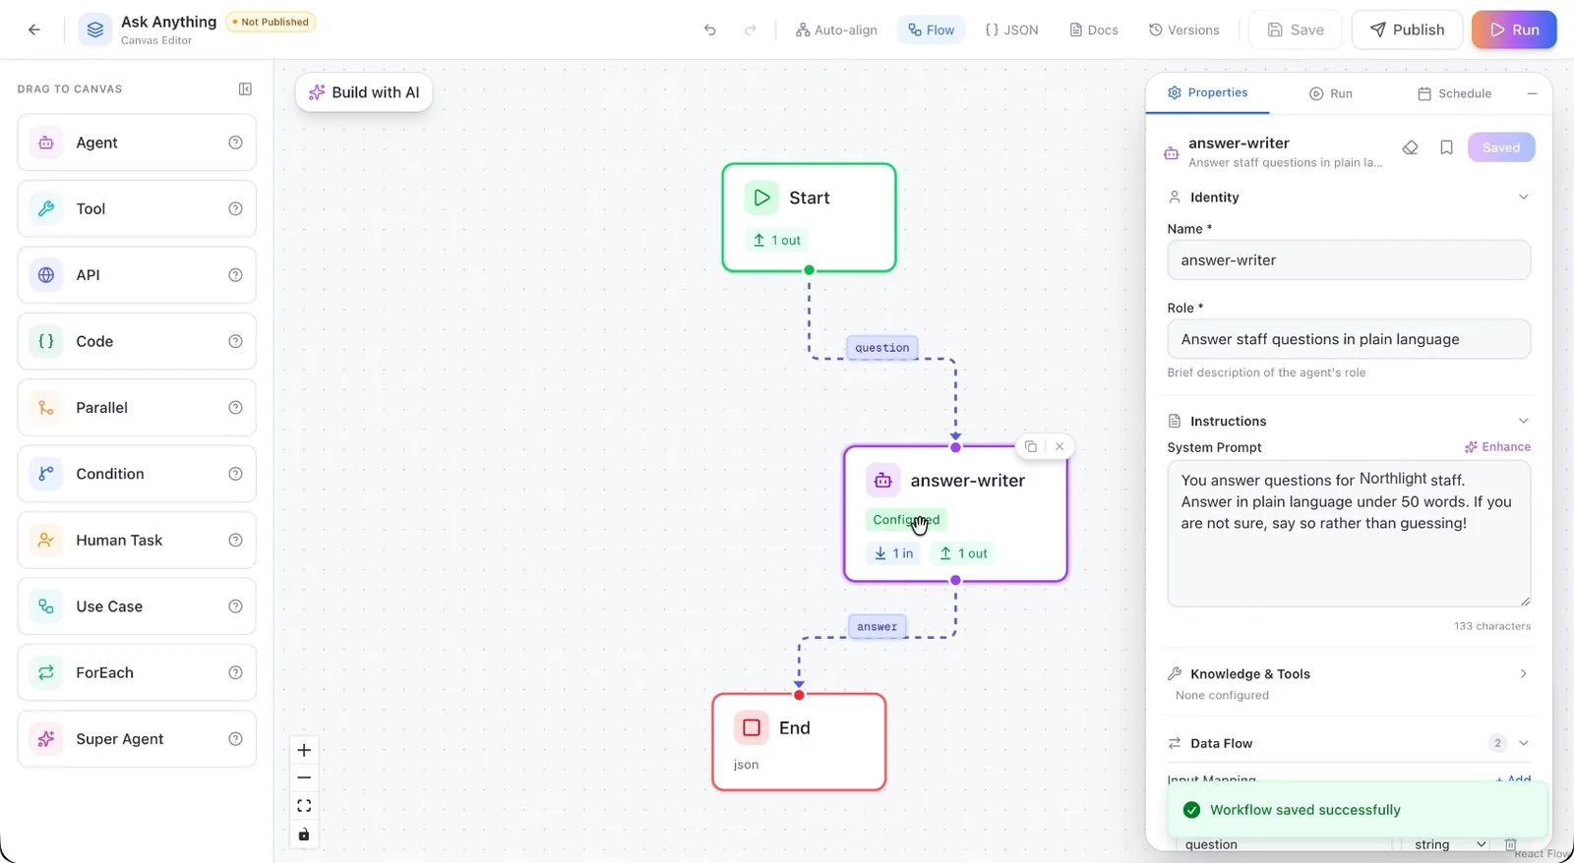Select the End node on canvas
The height and width of the screenshot is (863, 1574).
799,742
